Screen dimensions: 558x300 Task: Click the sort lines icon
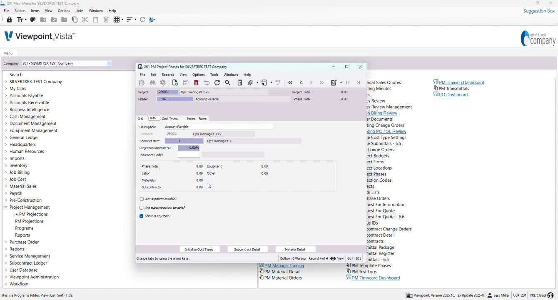(x=130, y=20)
